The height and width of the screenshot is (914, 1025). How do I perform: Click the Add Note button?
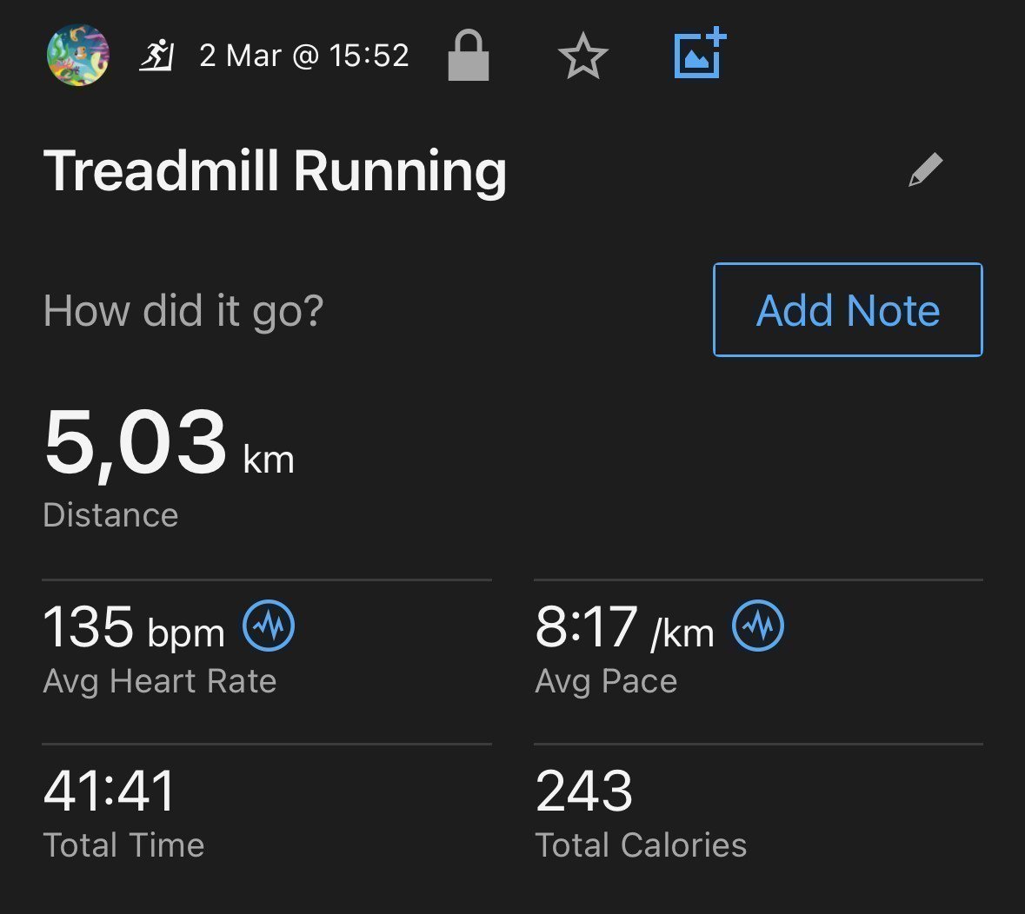[848, 309]
